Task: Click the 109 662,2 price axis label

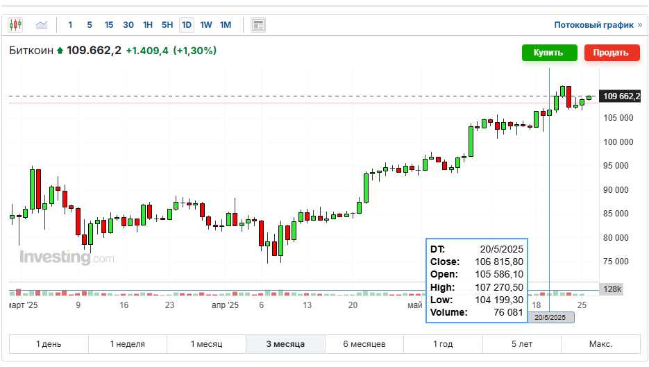Action: tap(620, 96)
